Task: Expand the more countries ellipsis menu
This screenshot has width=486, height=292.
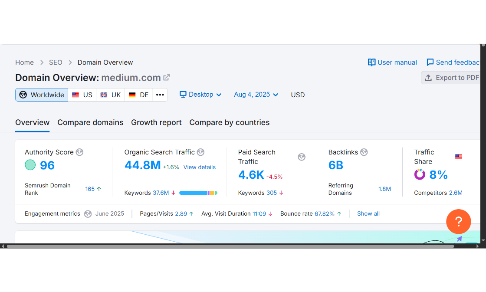Action: [x=160, y=95]
